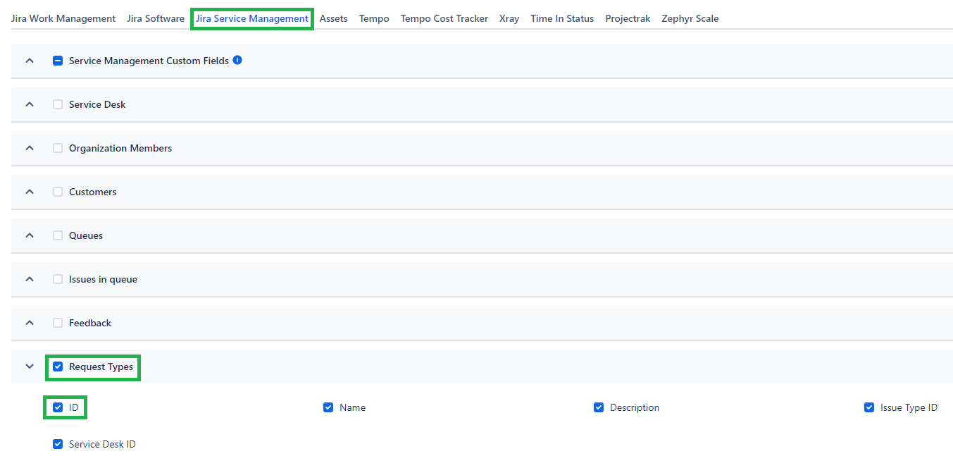
Task: Collapse the Request Types section chevron
Action: click(x=30, y=366)
